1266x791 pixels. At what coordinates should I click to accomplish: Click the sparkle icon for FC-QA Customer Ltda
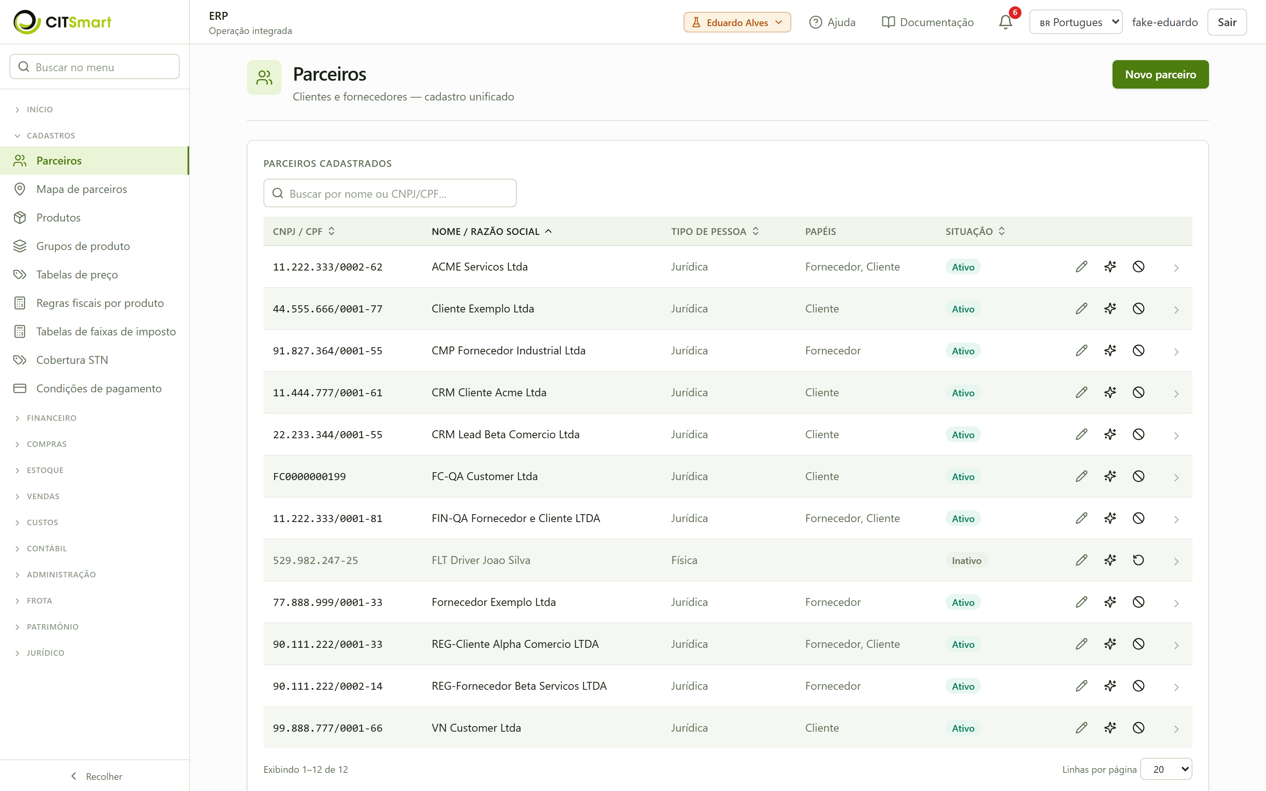(1110, 476)
